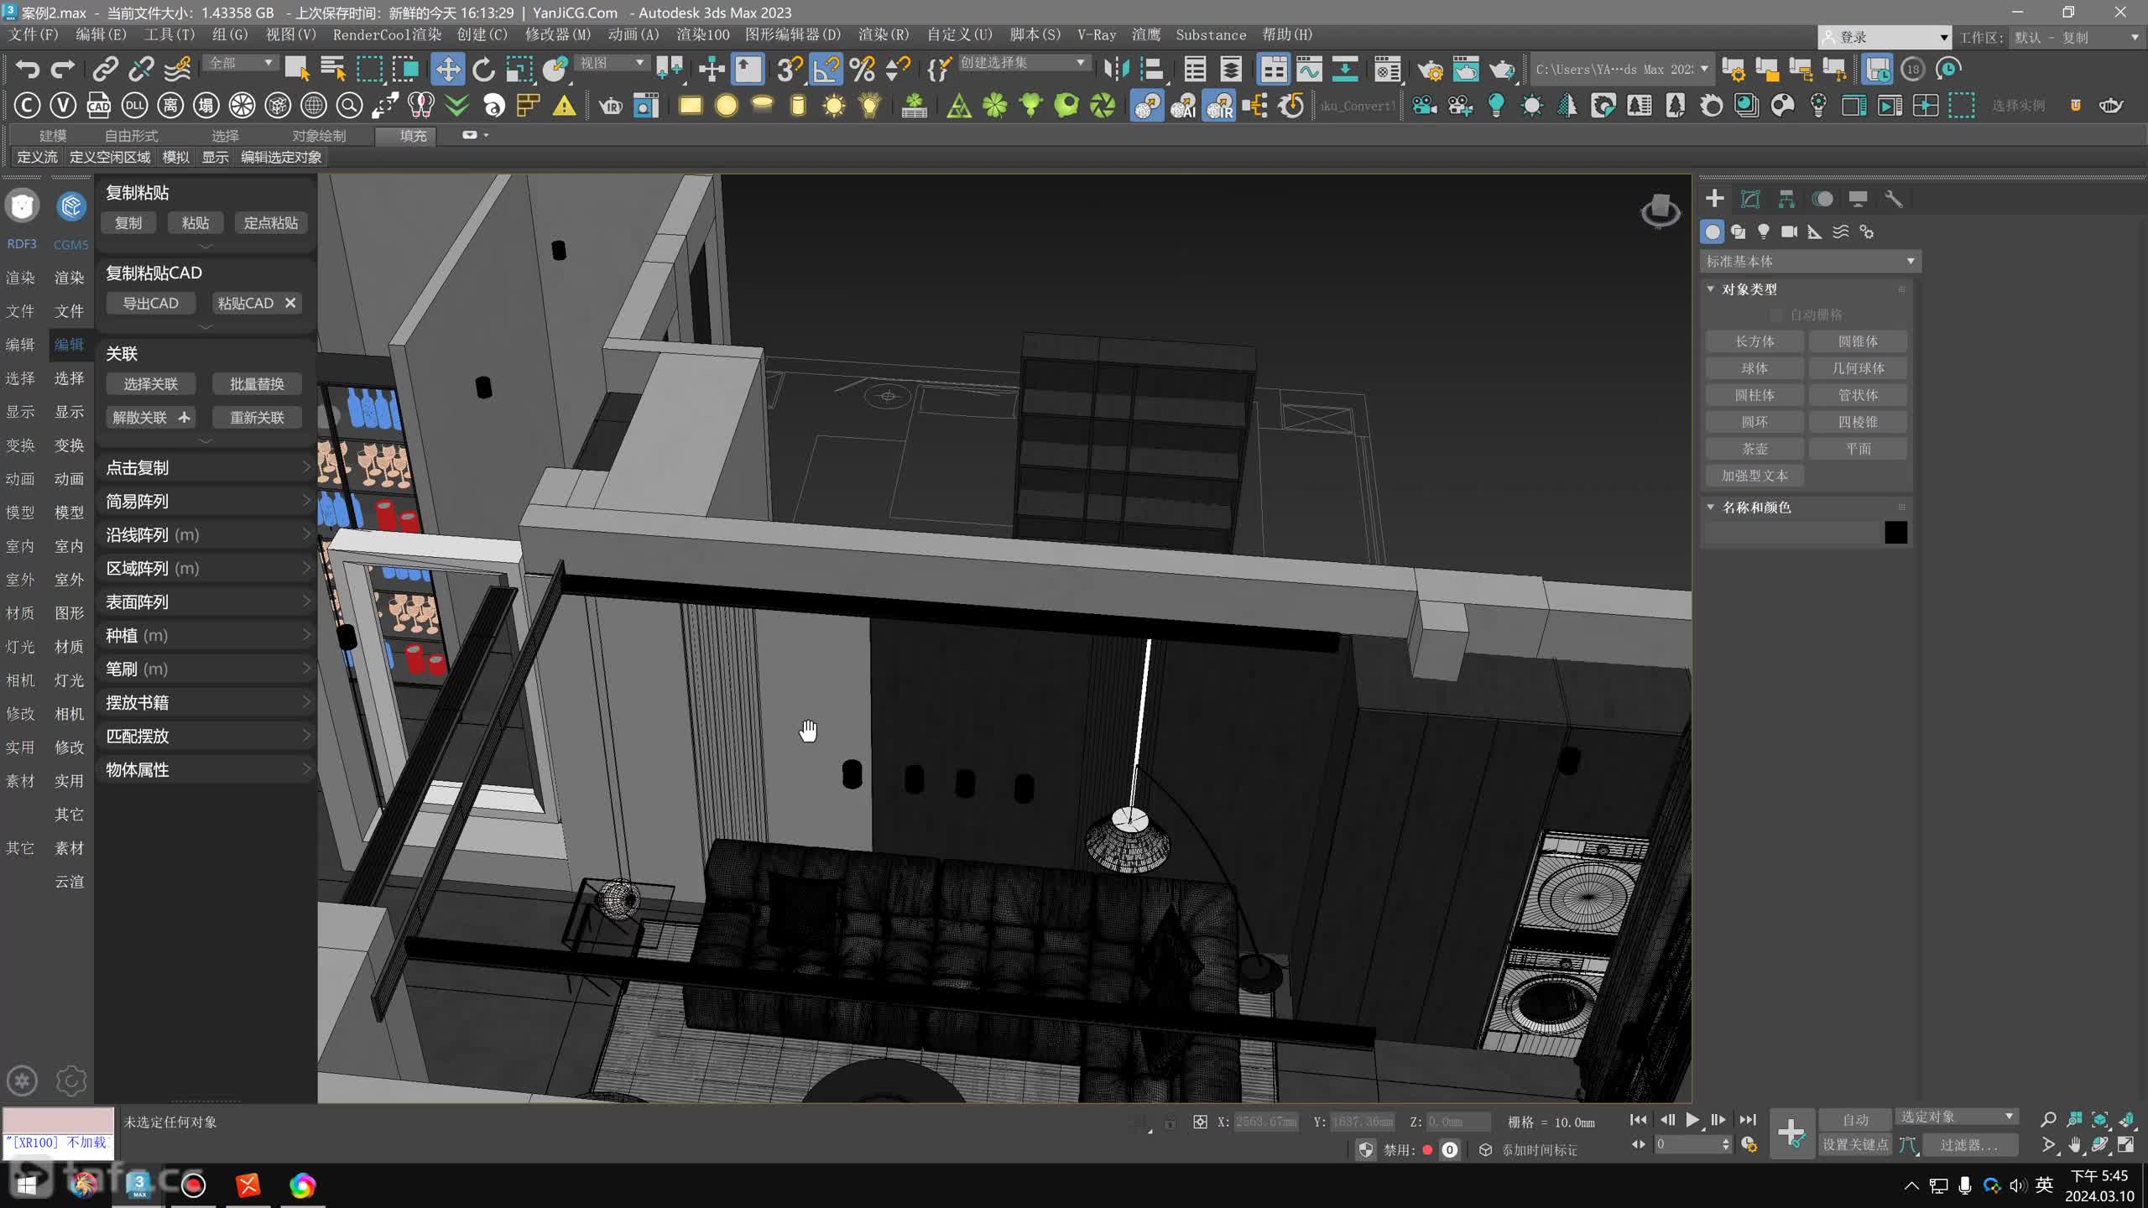Click the 设置关键点 set key button
This screenshot has width=2148, height=1208.
pos(1855,1144)
